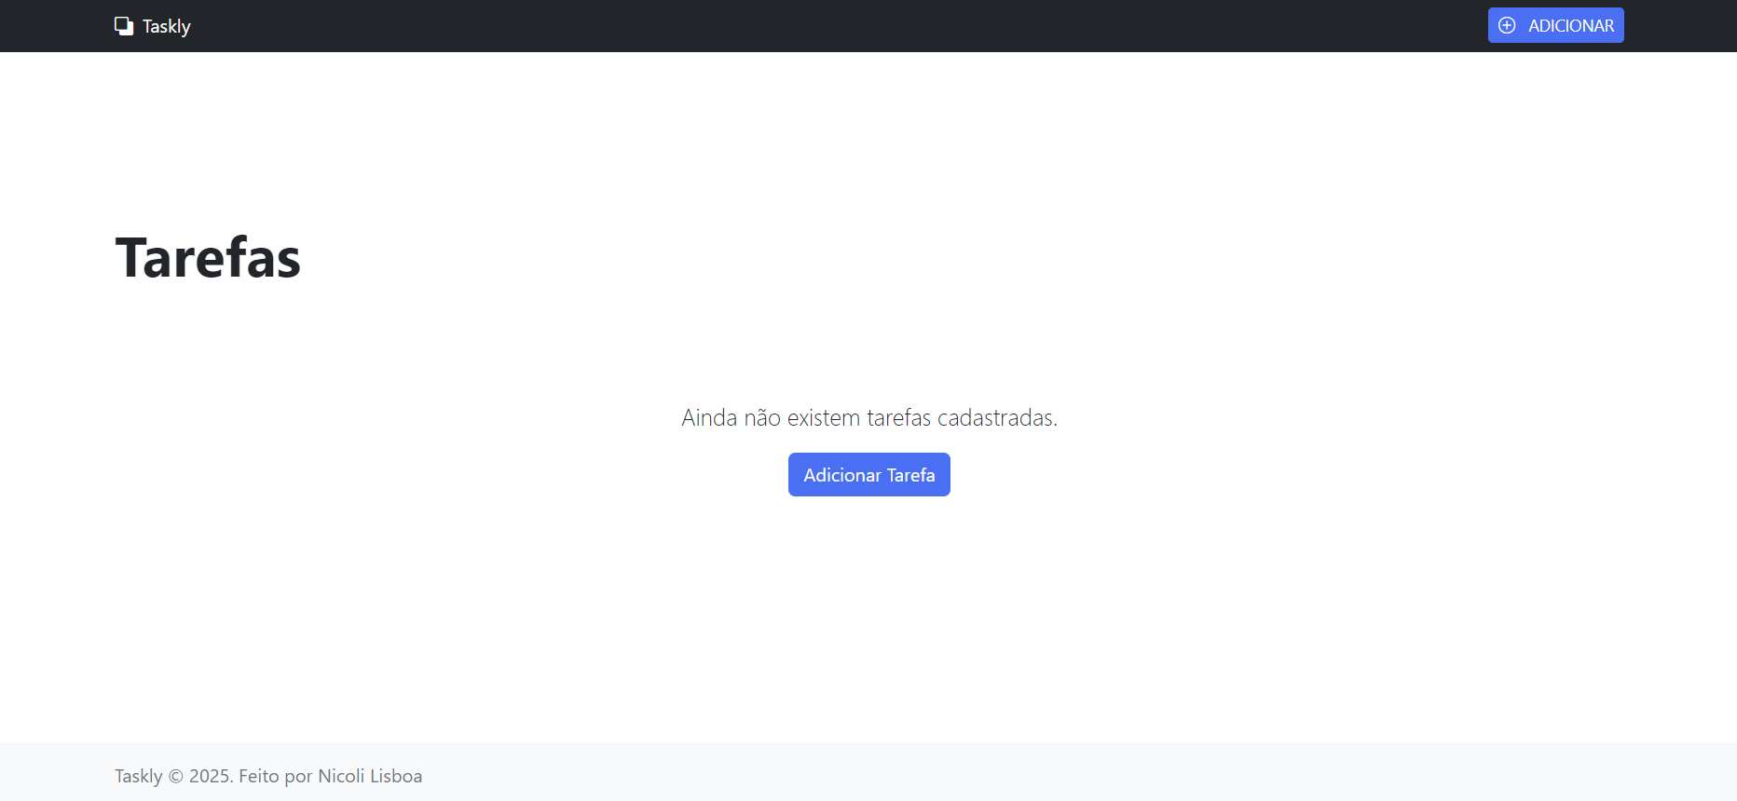Click the blue Adicionar Tarefa button

point(868,475)
